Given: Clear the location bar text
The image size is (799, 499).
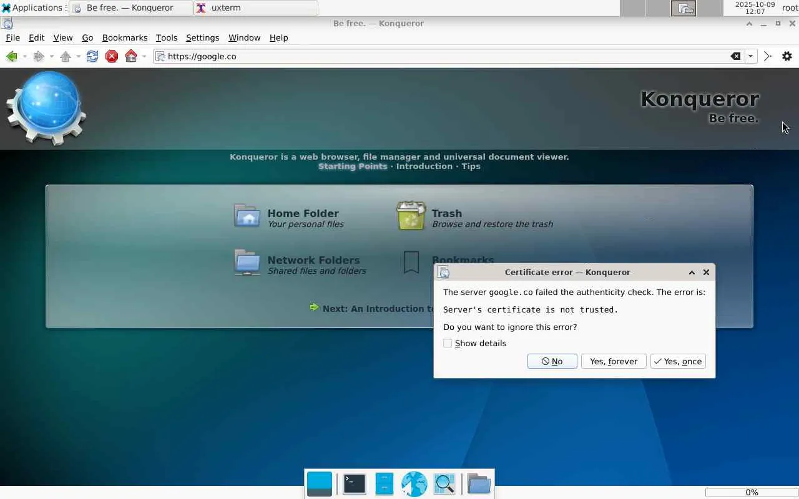Looking at the screenshot, I should (736, 56).
